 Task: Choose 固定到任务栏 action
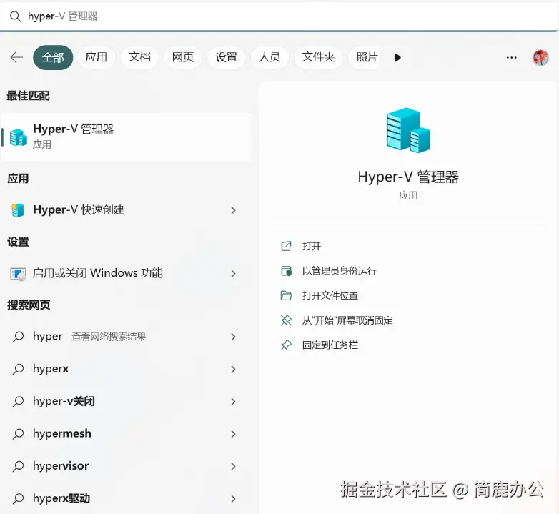[330, 345]
